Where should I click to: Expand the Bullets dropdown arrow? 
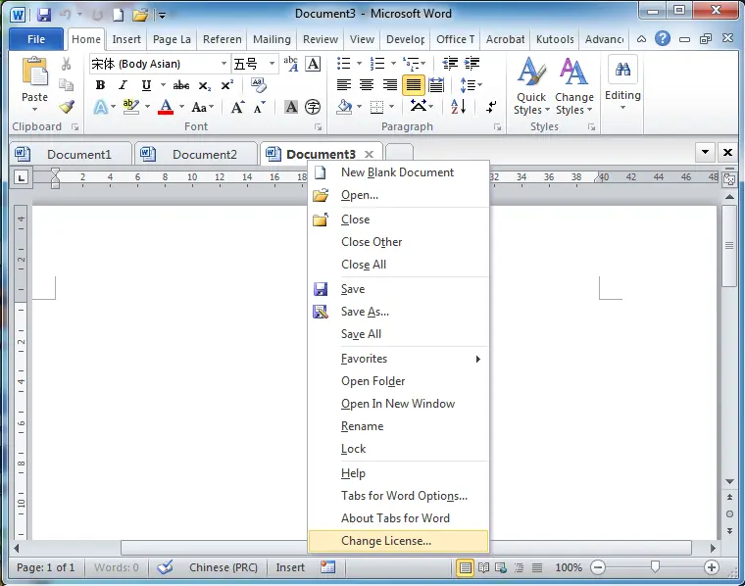click(359, 63)
